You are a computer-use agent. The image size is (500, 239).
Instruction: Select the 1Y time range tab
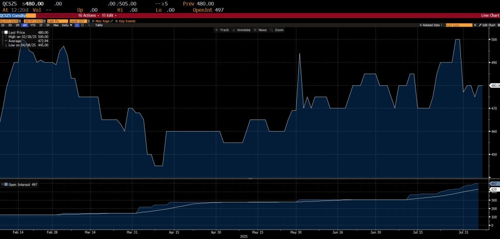(41, 25)
